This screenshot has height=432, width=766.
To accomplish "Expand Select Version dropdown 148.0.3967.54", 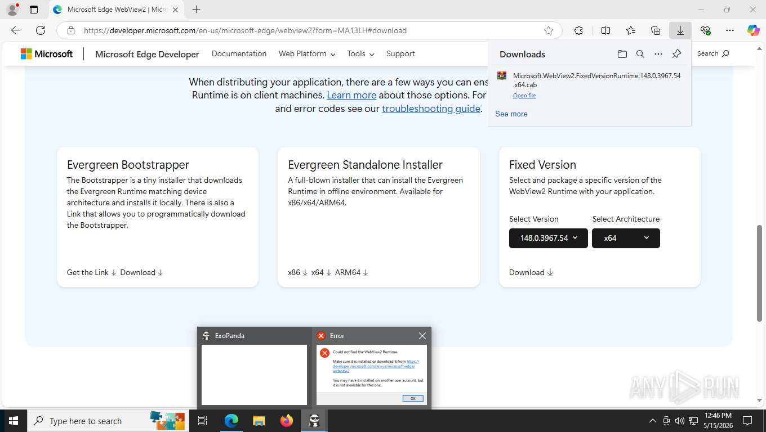I will [x=549, y=238].
